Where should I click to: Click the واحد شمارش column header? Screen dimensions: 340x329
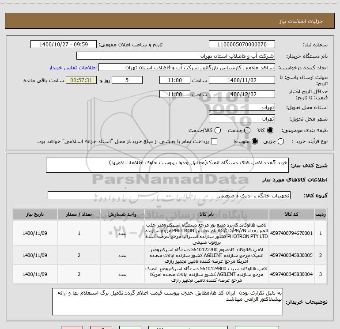[x=122, y=214]
